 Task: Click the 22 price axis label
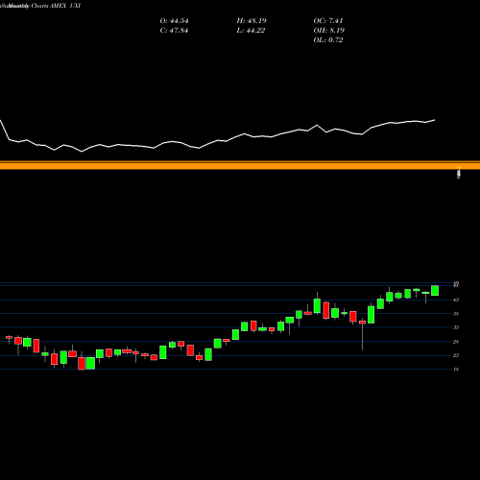point(456,355)
